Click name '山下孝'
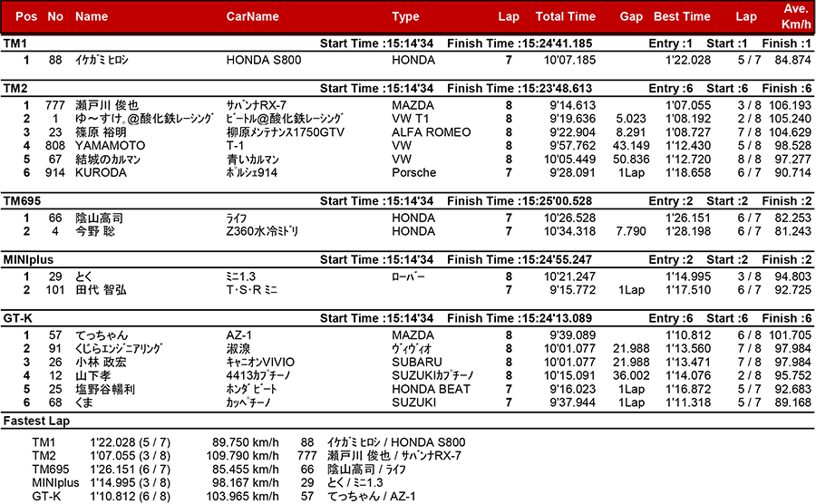The width and height of the screenshot is (816, 504). click(92, 376)
